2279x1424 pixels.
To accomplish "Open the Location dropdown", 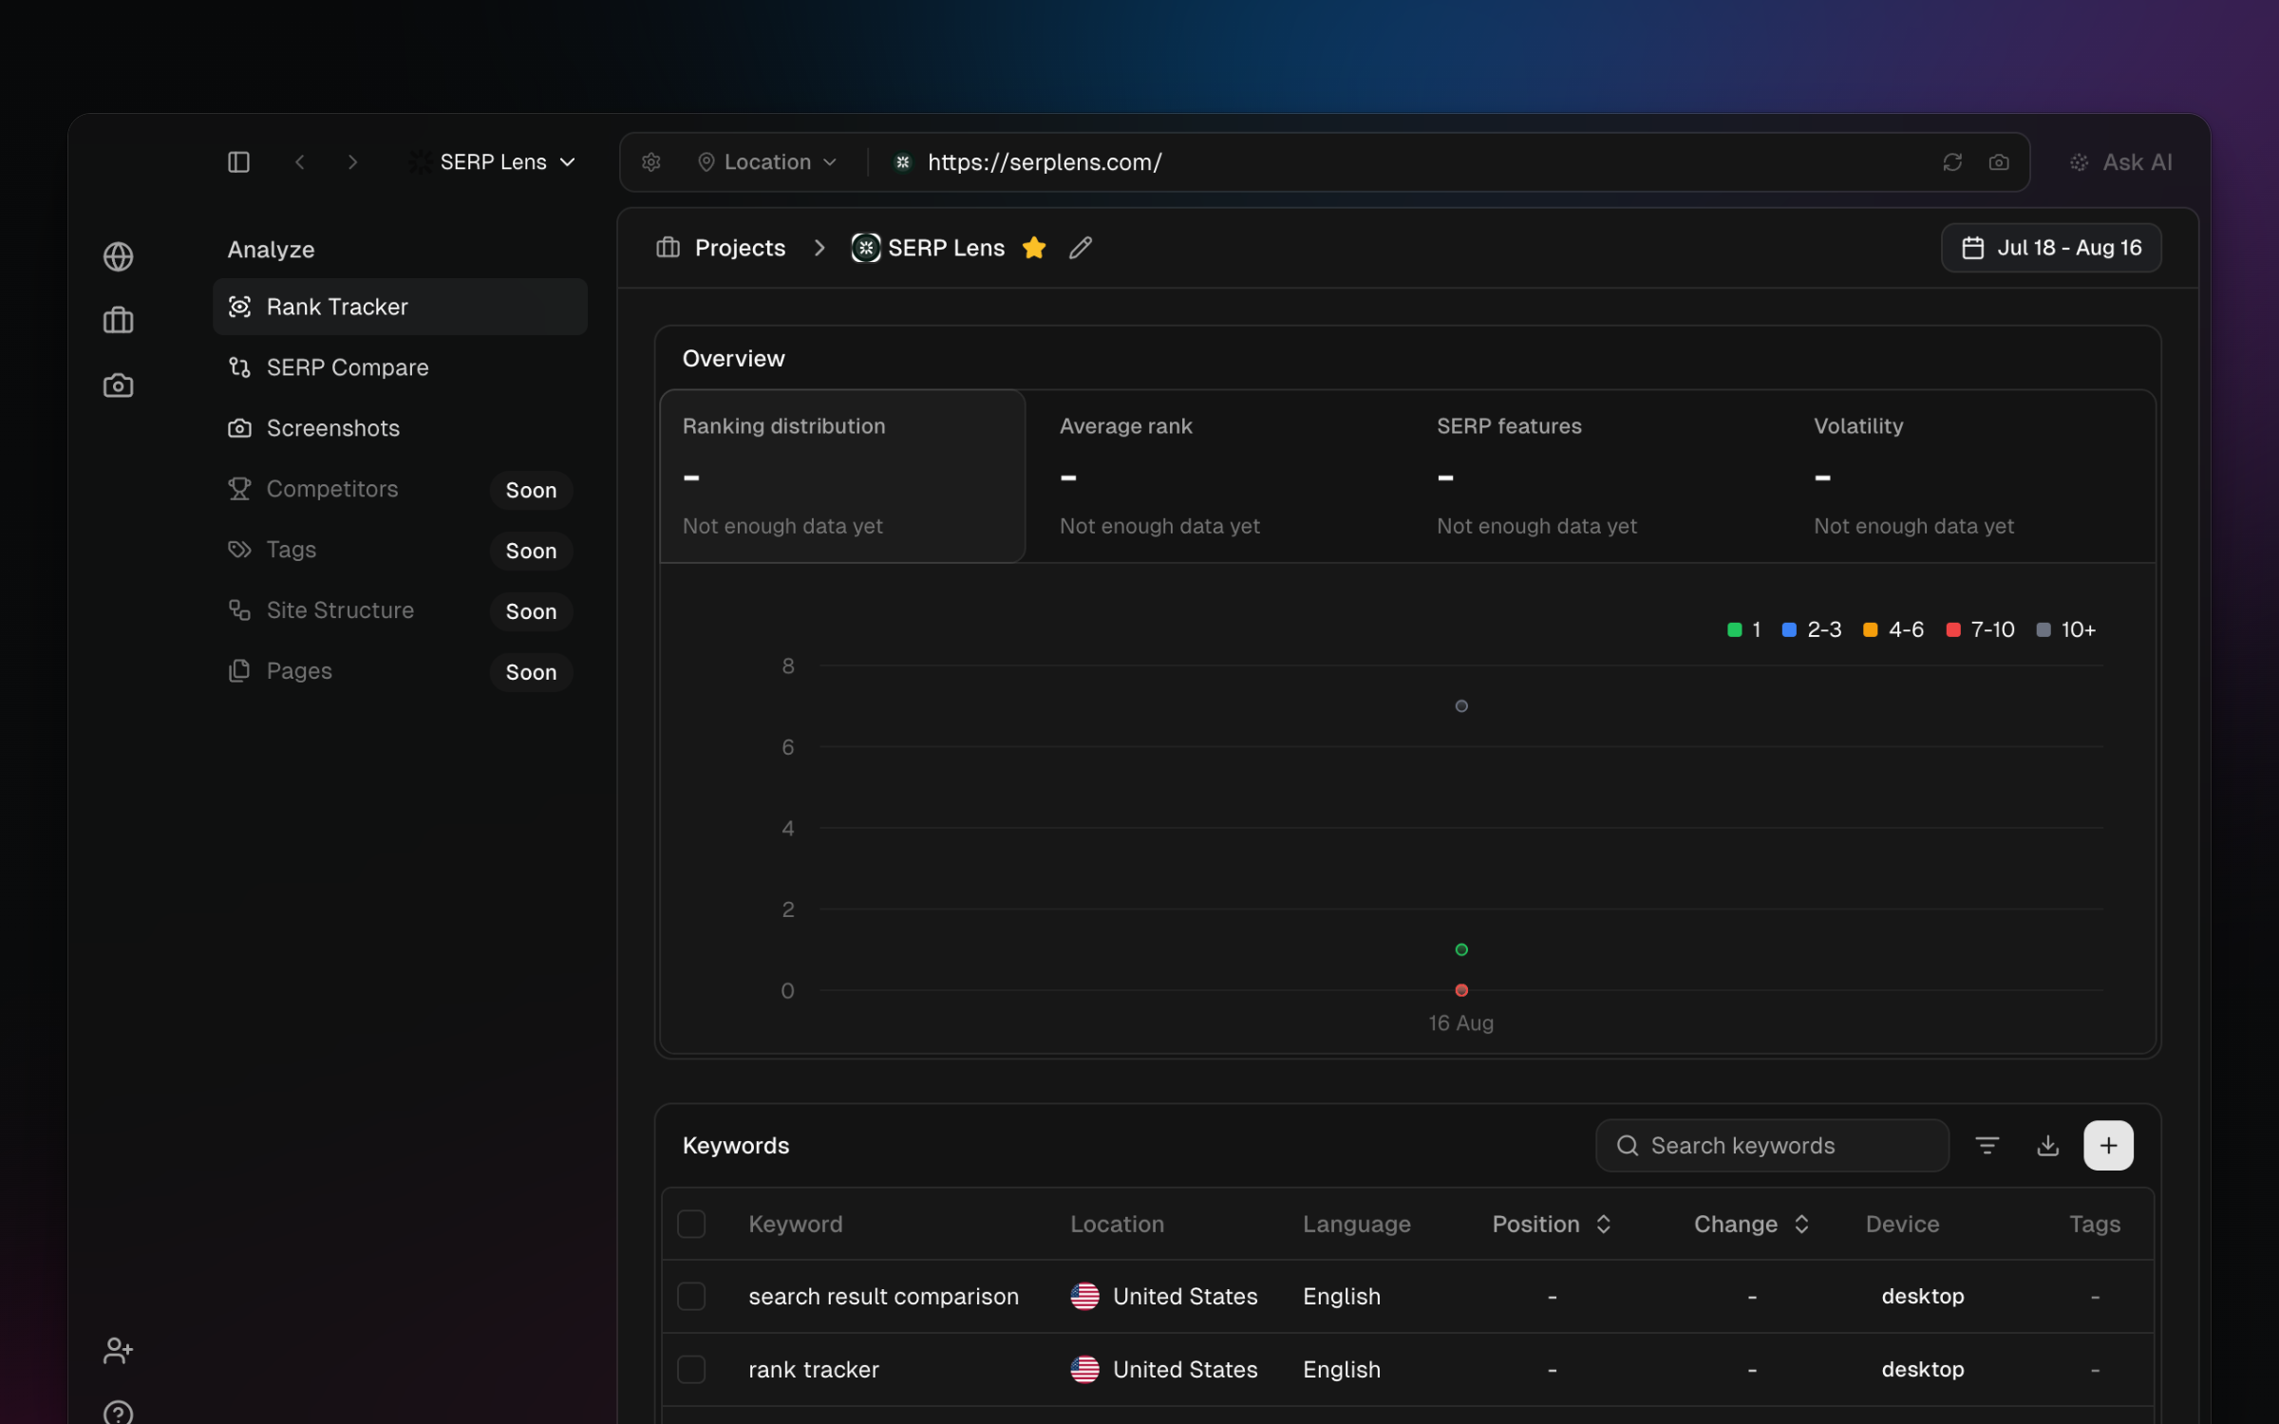I will coord(767,162).
